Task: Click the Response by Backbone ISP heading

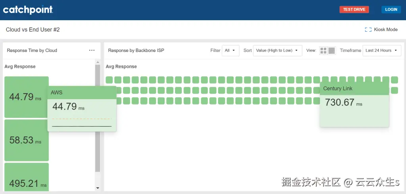Action: coord(136,50)
